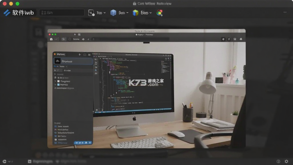Click the address bar of the embedded window
The width and height of the screenshot is (293, 165).
(x=131, y=39)
